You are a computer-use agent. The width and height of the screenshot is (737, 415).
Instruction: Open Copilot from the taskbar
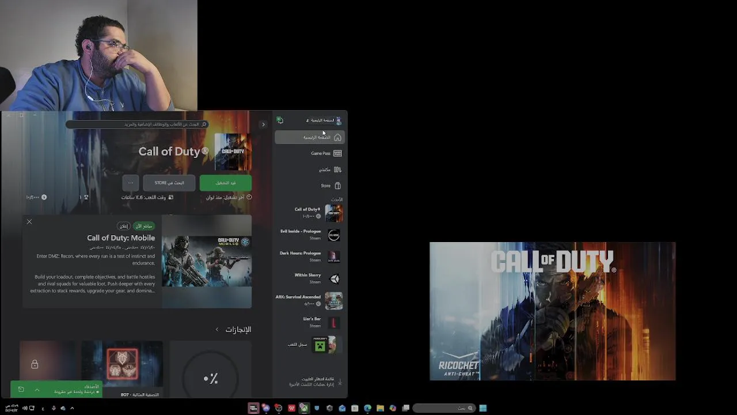(393, 408)
